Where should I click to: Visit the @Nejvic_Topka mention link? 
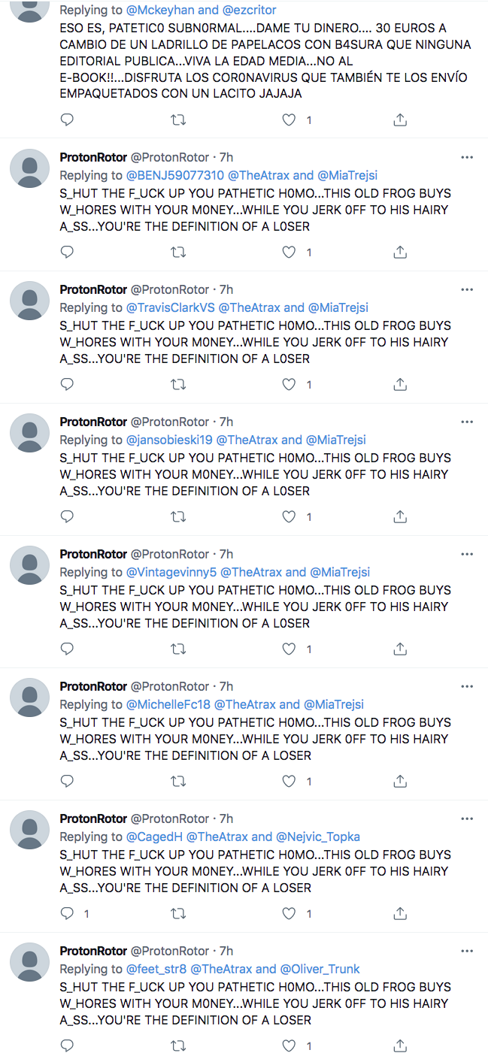click(318, 837)
